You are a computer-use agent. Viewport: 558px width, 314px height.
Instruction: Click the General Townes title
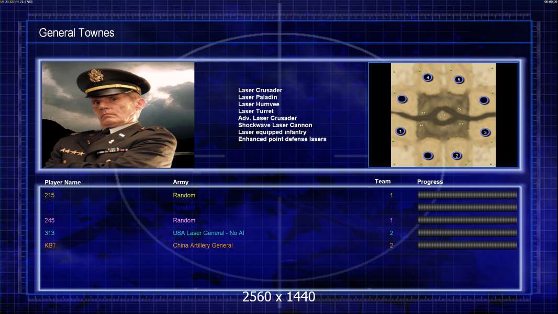[x=76, y=33]
